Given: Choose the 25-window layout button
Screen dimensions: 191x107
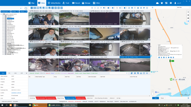Looking at the screenshot, I should [56, 8].
